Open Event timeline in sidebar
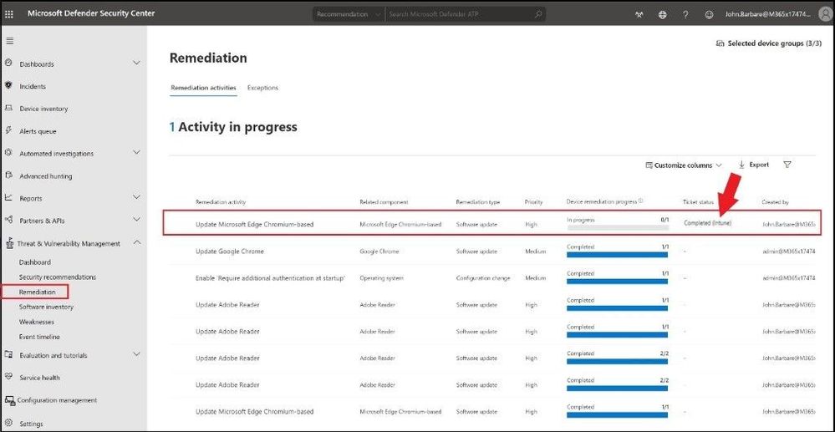835x432 pixels. point(39,337)
